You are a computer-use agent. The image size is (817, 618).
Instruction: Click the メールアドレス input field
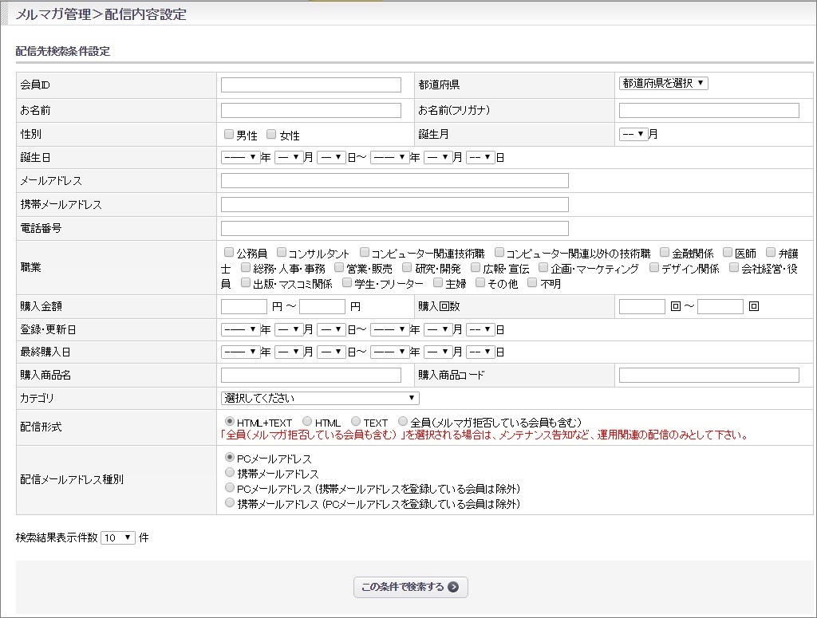(x=393, y=180)
